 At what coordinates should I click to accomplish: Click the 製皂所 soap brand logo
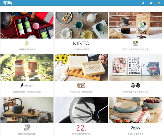tap(81, 85)
